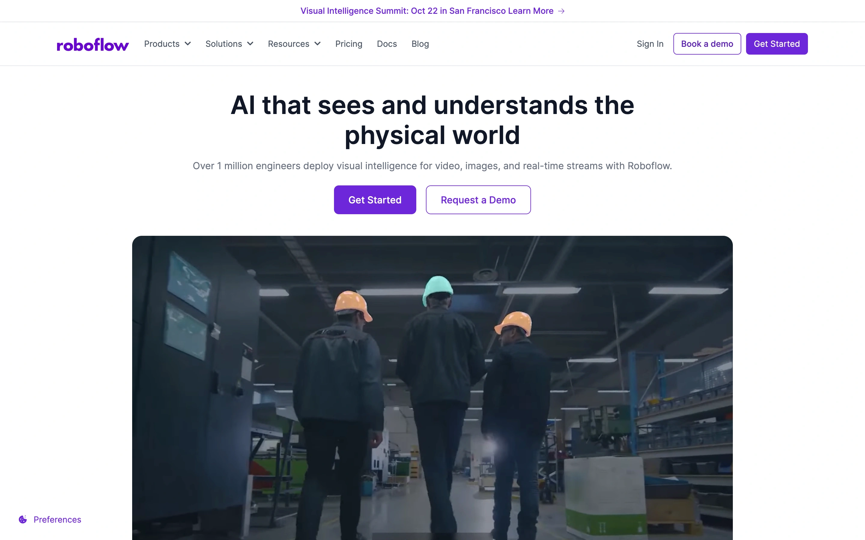Viewport: 865px width, 540px height.
Task: Open cookie Preferences text link
Action: tap(57, 519)
